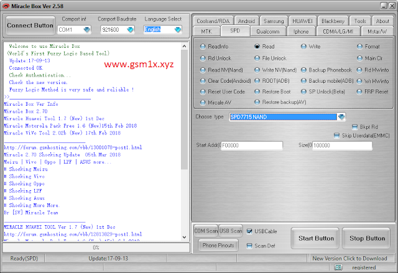The width and height of the screenshot is (398, 273).
Task: Click the log panel scroll up arrow
Action: point(184,46)
